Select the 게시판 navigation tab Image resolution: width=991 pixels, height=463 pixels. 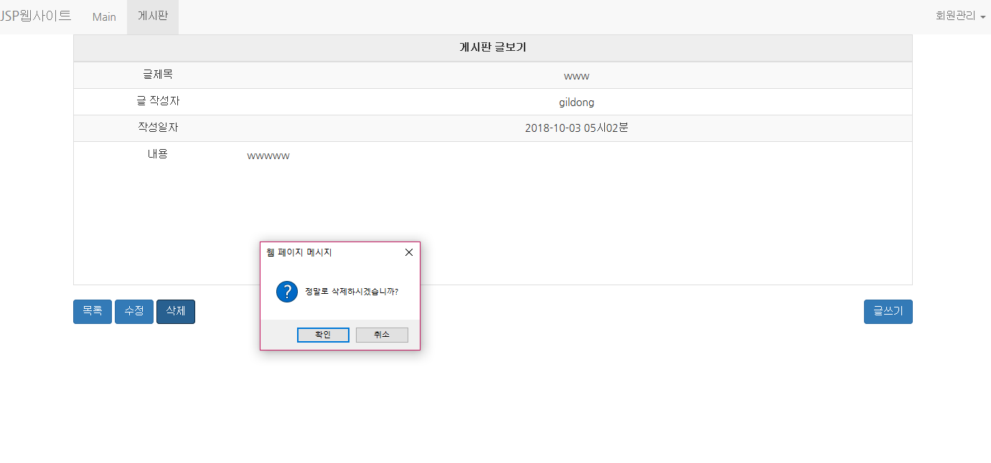tap(153, 17)
